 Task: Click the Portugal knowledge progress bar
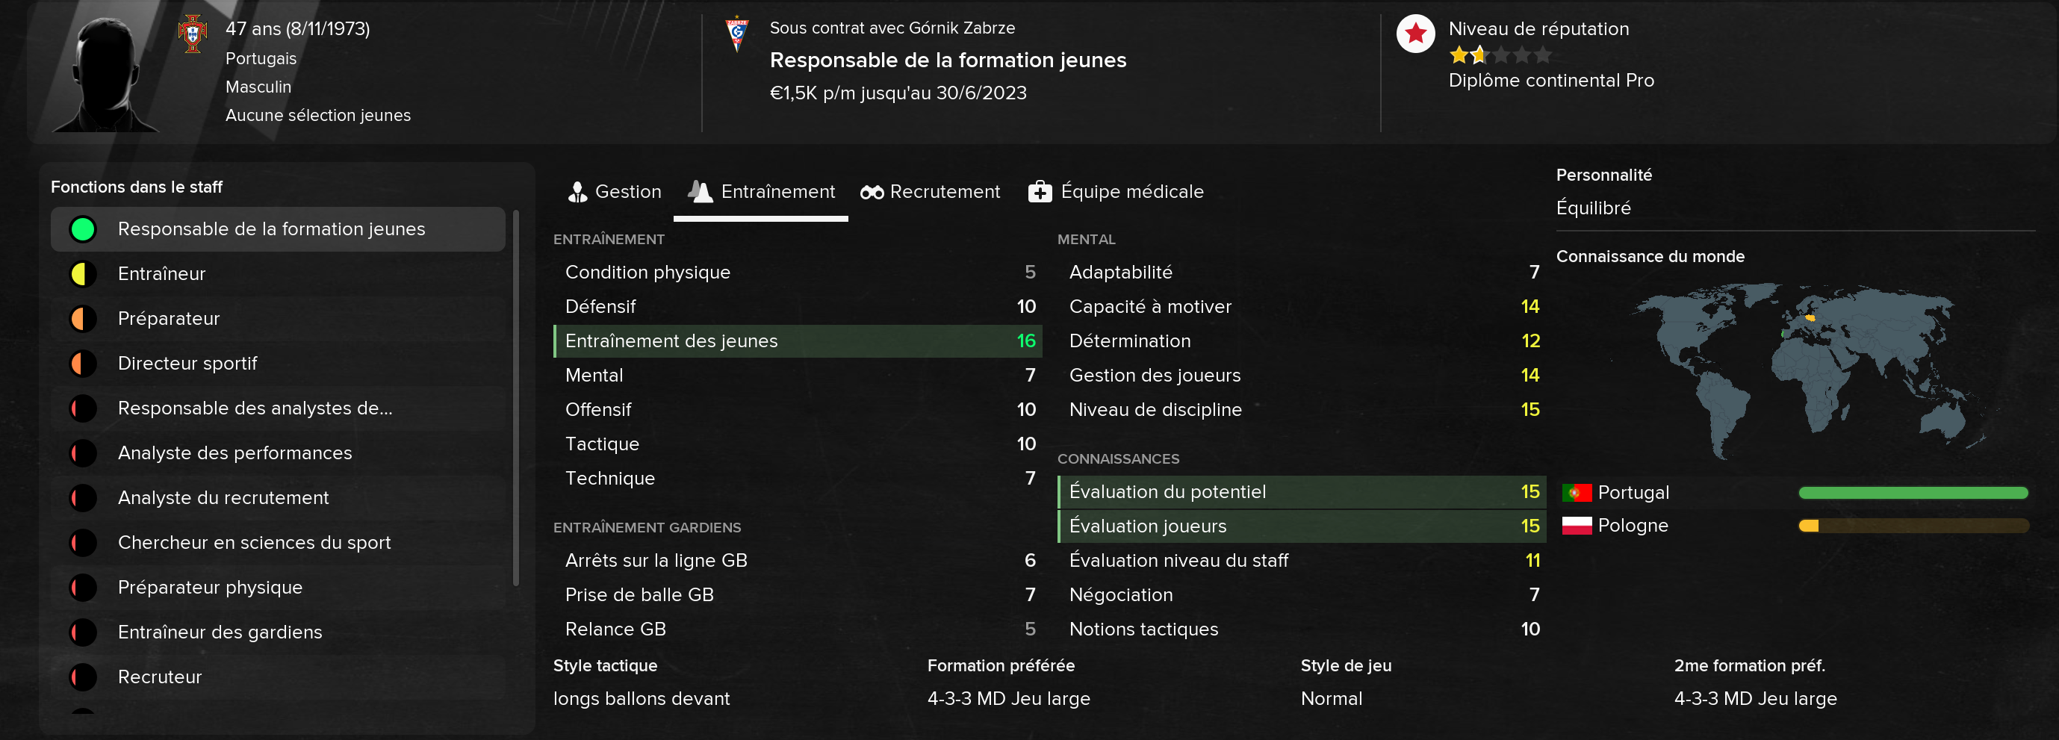click(x=1913, y=493)
